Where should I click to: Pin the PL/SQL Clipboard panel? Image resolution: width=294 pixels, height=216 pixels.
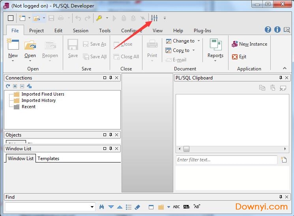(x=281, y=78)
